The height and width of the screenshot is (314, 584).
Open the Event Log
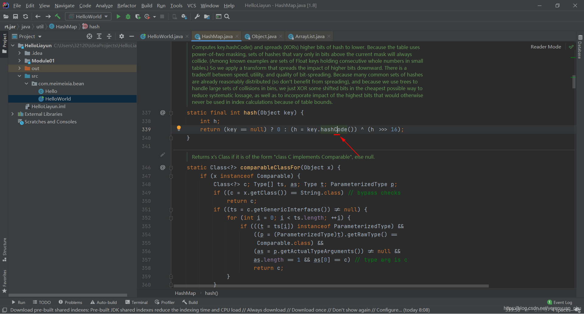560,302
